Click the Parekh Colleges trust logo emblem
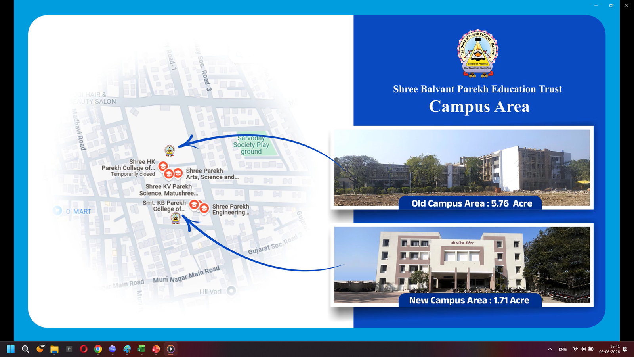 point(478,53)
